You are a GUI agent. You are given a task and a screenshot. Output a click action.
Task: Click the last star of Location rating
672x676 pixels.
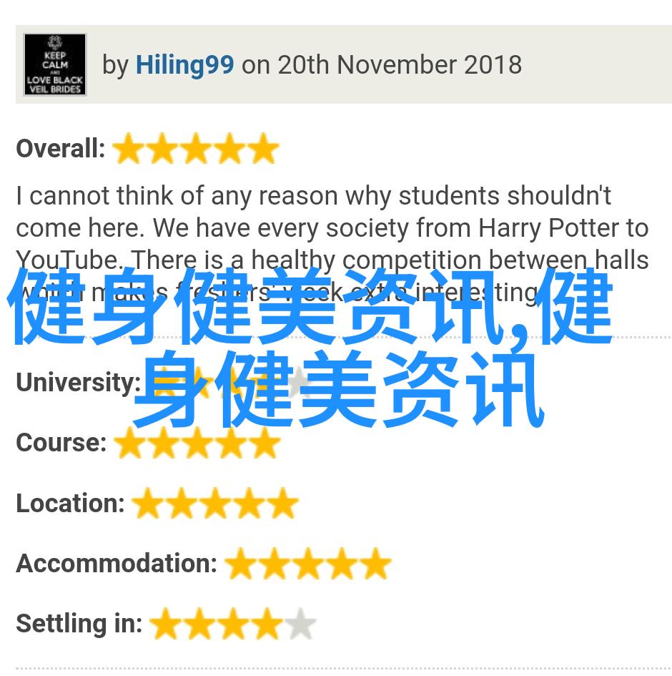pyautogui.click(x=282, y=503)
